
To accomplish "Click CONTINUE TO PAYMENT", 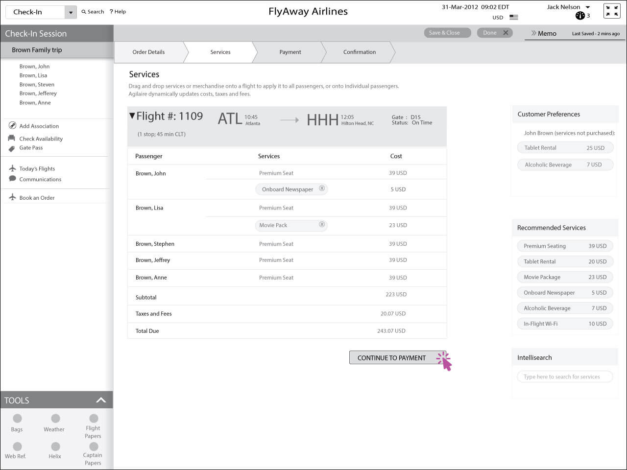I will [391, 357].
